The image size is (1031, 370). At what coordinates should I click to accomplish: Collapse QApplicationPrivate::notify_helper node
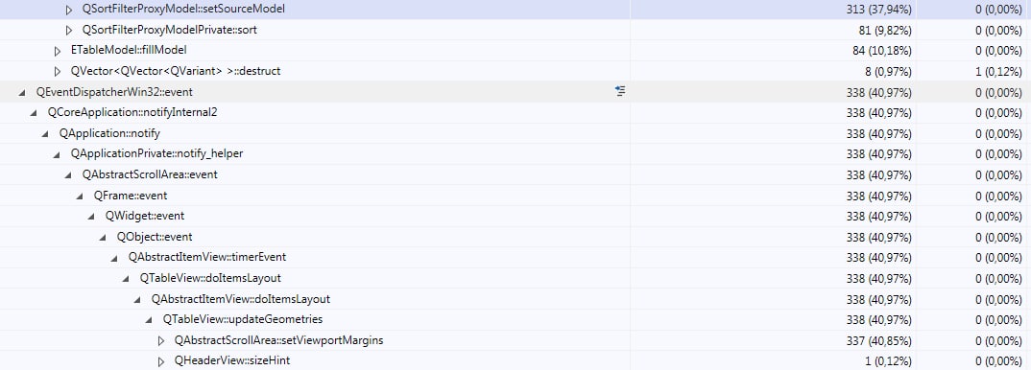(58, 154)
